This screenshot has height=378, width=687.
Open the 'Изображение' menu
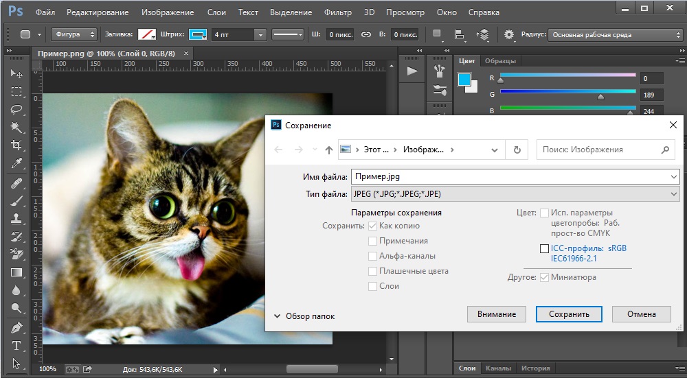coord(168,12)
